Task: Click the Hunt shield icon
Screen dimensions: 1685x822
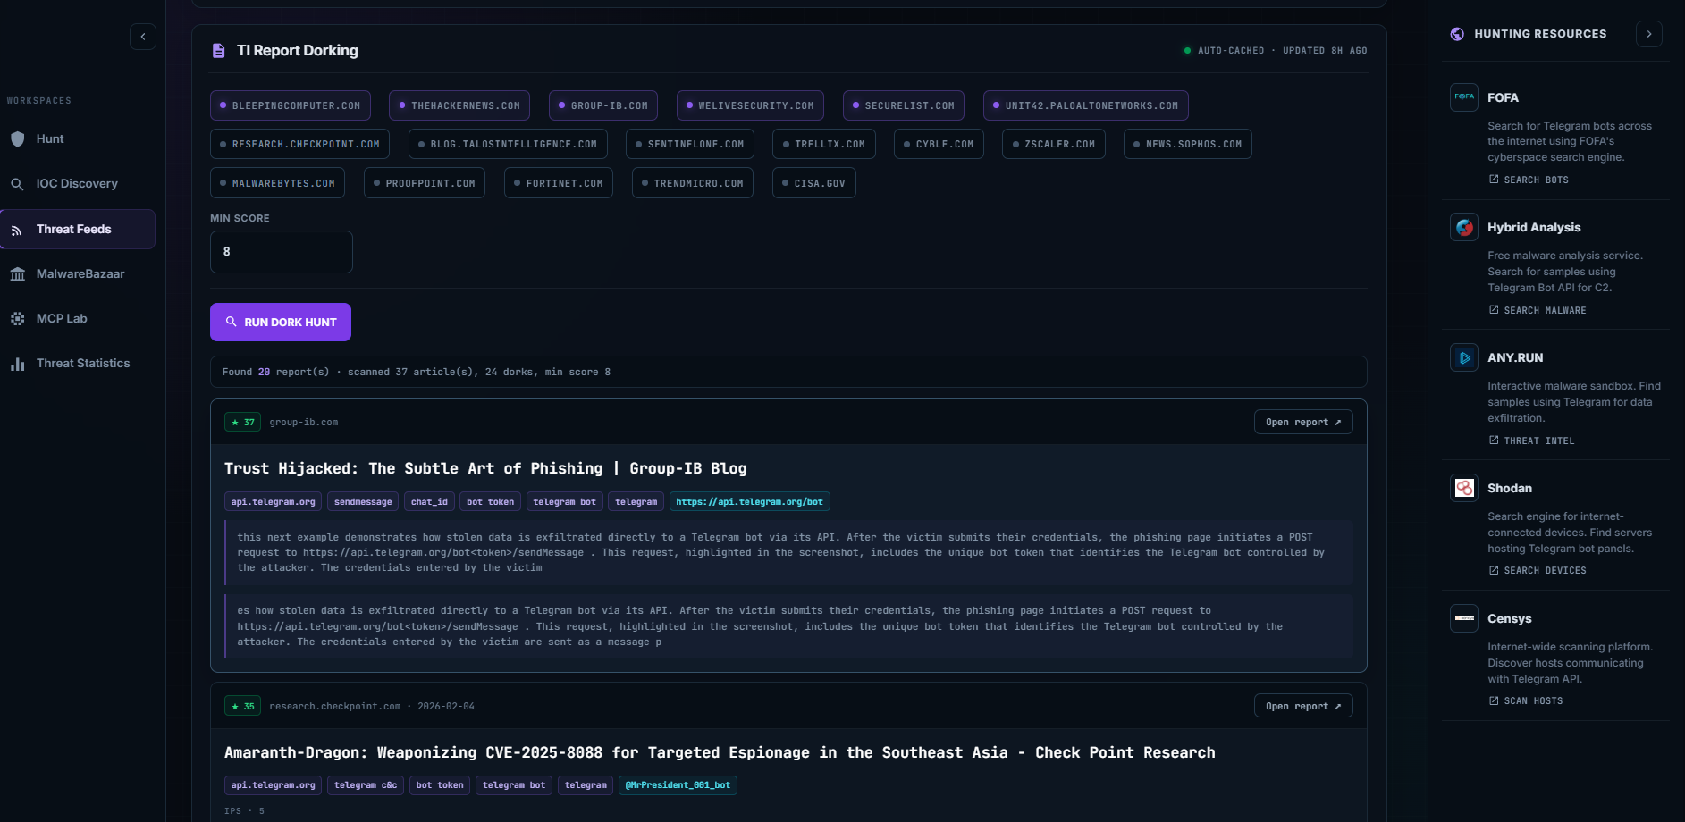Action: (17, 139)
